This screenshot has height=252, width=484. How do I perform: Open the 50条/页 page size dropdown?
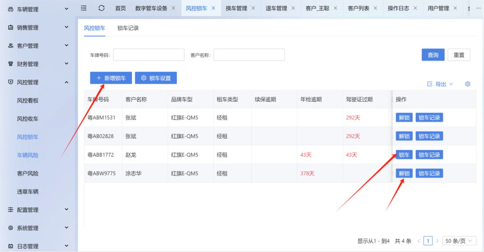(x=459, y=241)
